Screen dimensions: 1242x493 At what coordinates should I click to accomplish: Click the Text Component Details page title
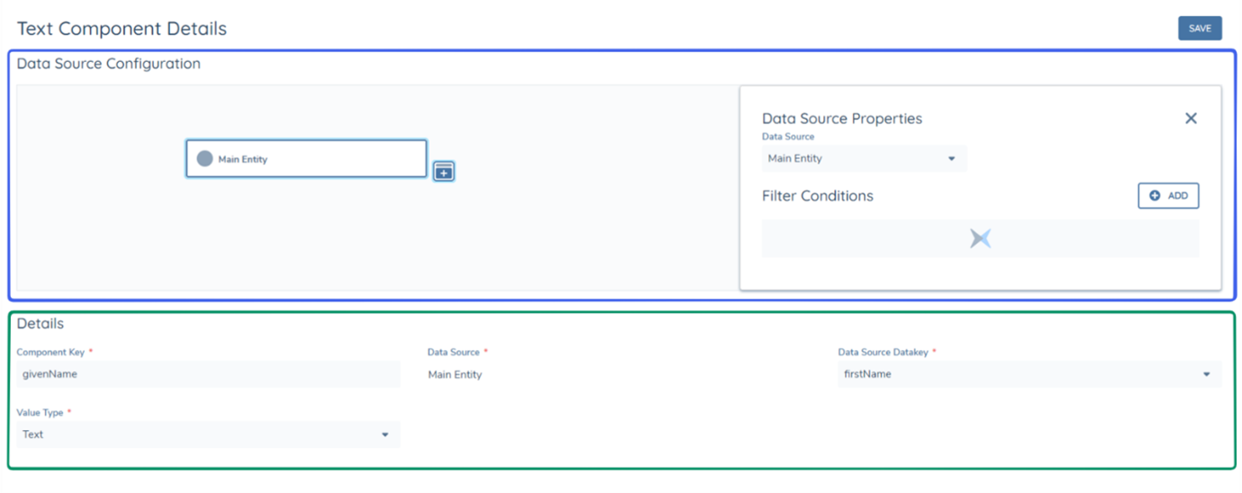click(122, 29)
